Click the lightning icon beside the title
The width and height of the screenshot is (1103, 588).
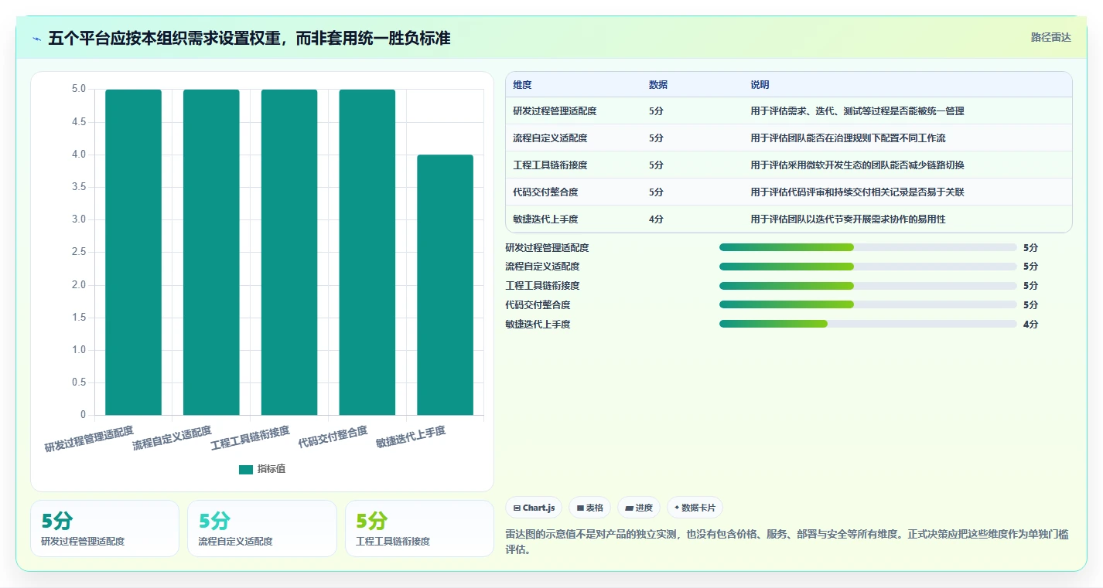click(37, 39)
